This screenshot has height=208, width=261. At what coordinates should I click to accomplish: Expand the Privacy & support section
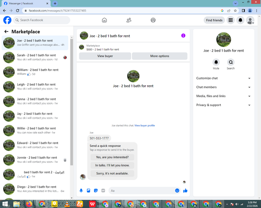click(x=223, y=105)
